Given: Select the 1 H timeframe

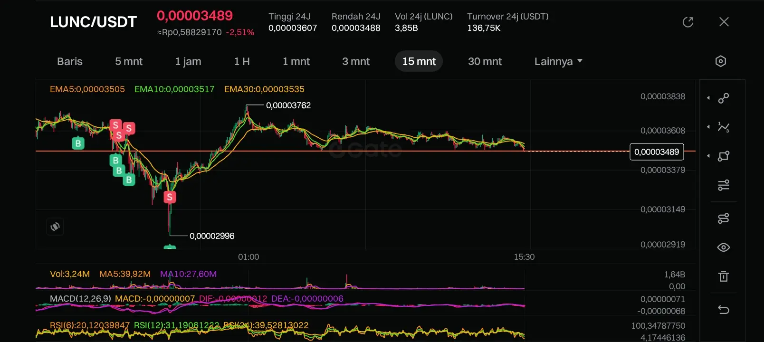Looking at the screenshot, I should [x=242, y=61].
